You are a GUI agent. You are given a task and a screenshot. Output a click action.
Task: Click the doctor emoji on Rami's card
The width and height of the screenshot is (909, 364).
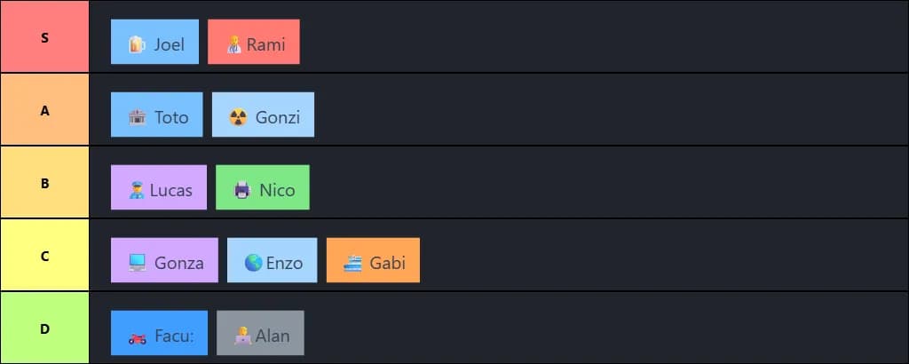point(233,44)
